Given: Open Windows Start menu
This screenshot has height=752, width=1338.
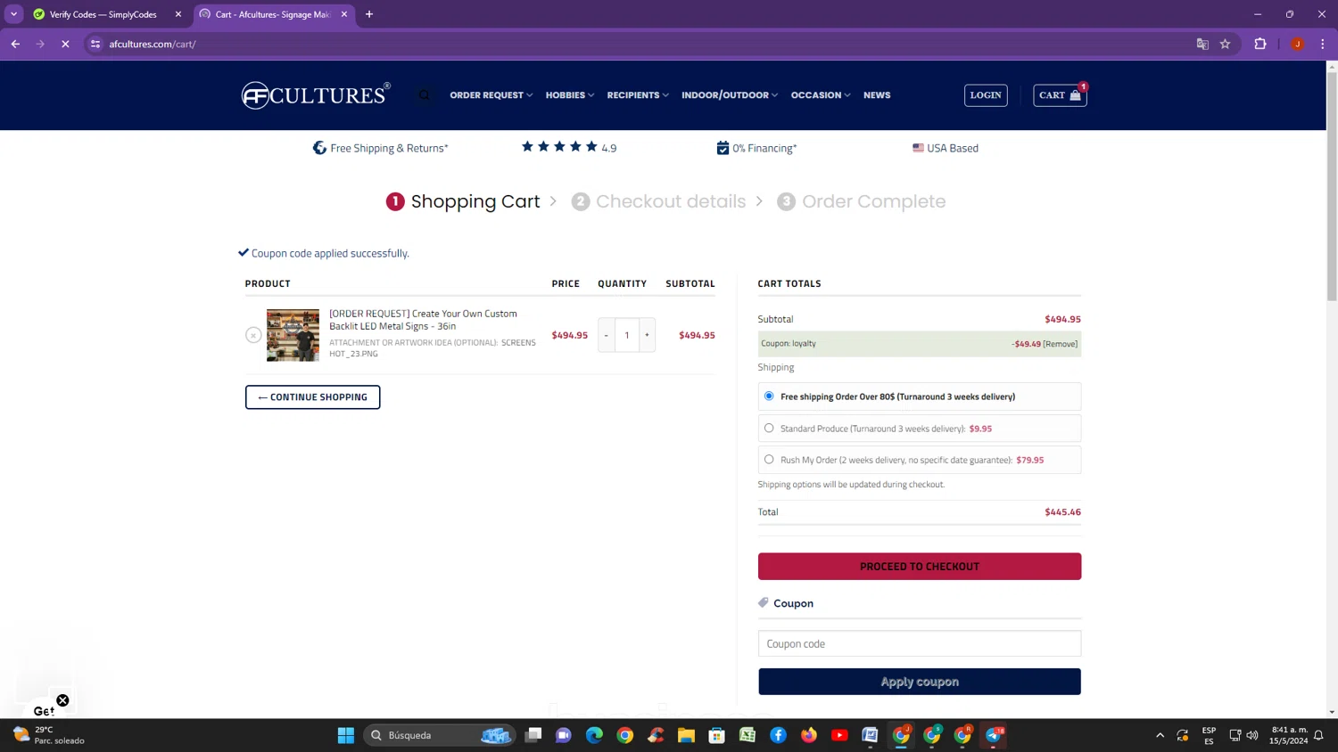Looking at the screenshot, I should [346, 735].
